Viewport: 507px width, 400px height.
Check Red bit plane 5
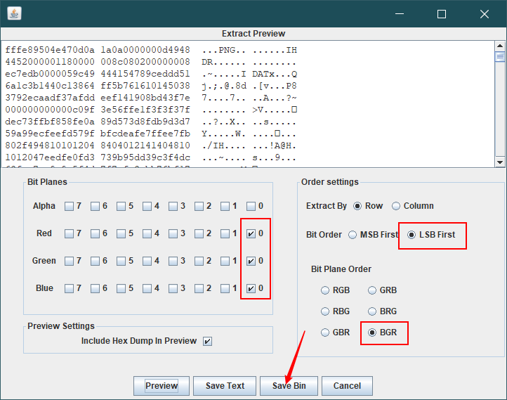[x=121, y=233]
